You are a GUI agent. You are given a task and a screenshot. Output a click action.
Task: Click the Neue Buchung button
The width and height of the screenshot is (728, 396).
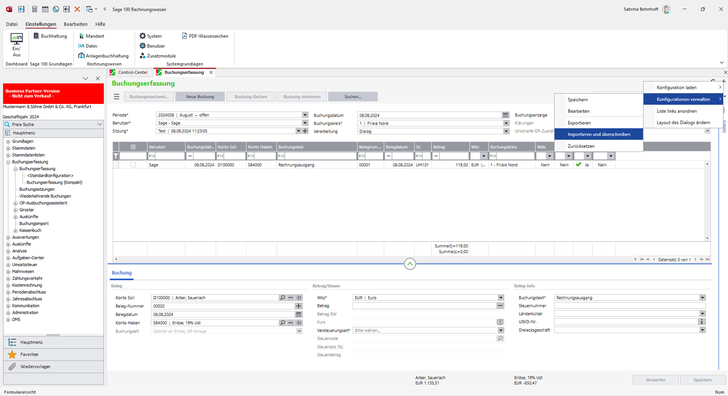[x=200, y=97]
